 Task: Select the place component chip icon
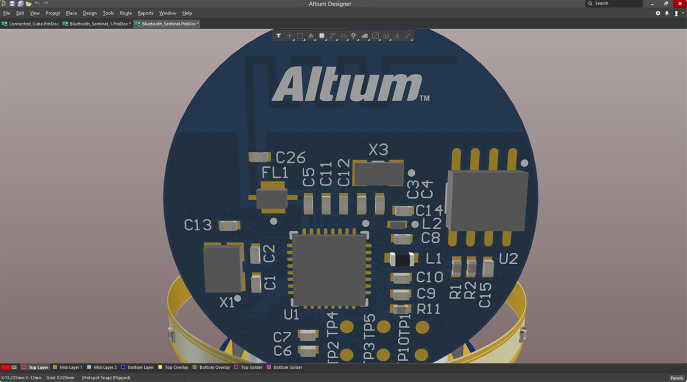(322, 36)
